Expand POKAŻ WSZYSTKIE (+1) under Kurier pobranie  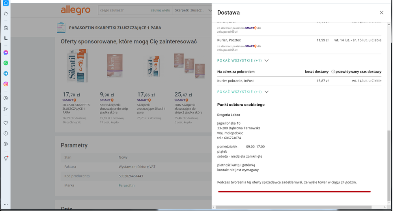point(243,91)
